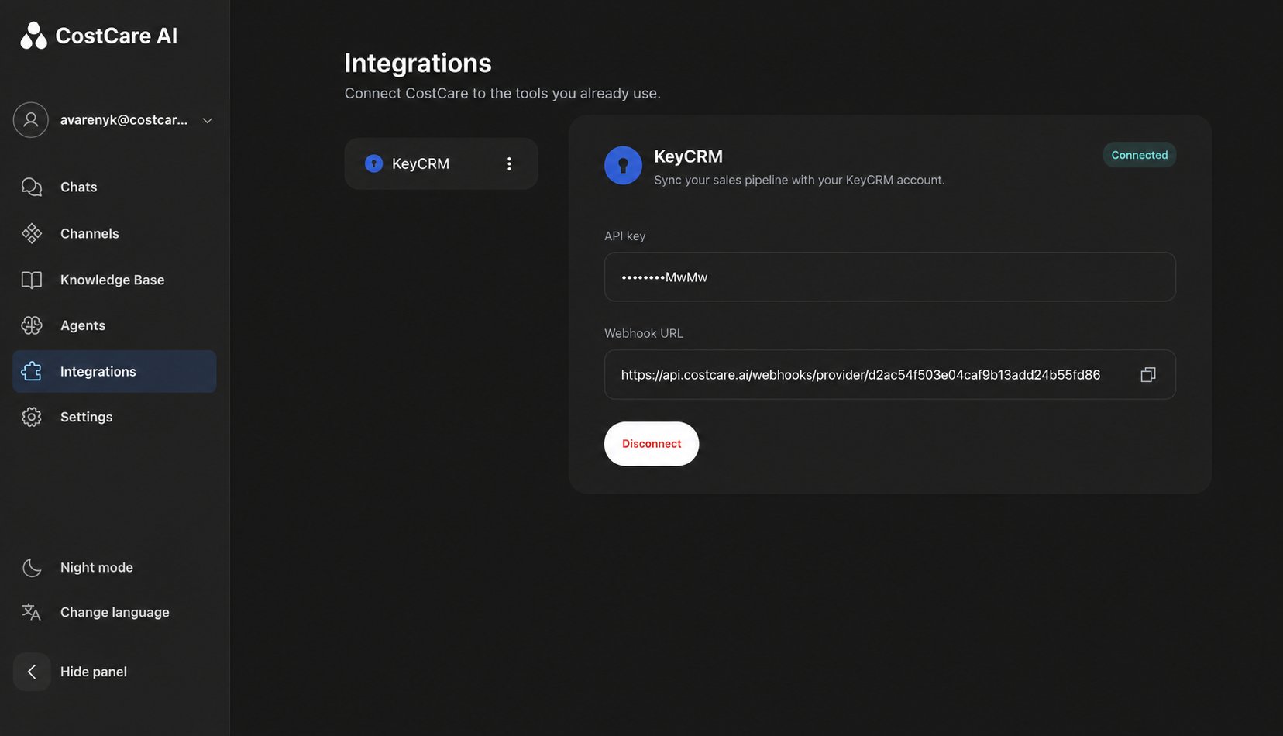Click the Night mode moon icon
The height and width of the screenshot is (736, 1283).
(x=32, y=567)
